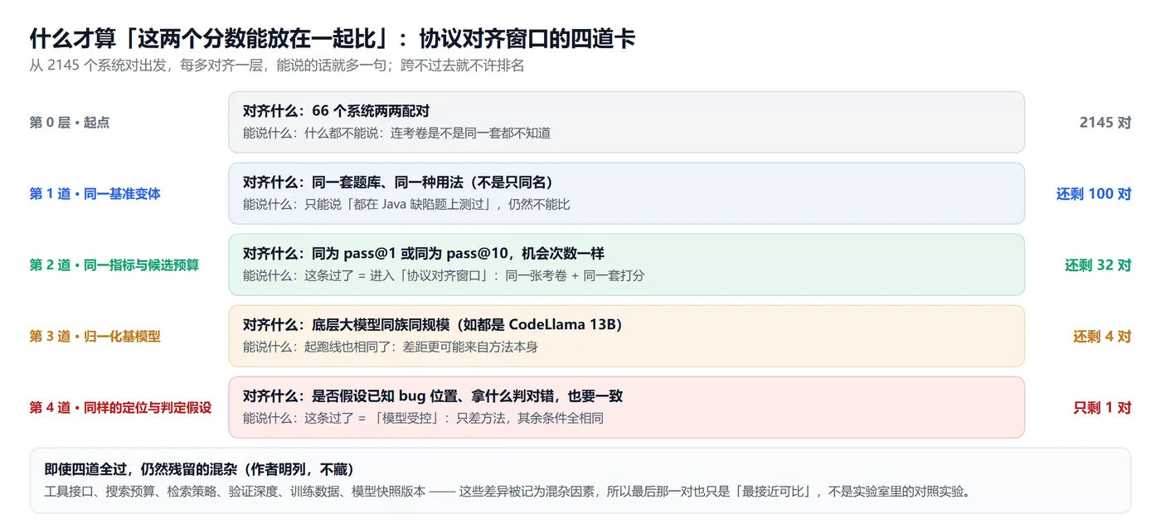Click heading 对齐什么：66 个系统两两配对
1161x524 pixels.
(x=336, y=111)
